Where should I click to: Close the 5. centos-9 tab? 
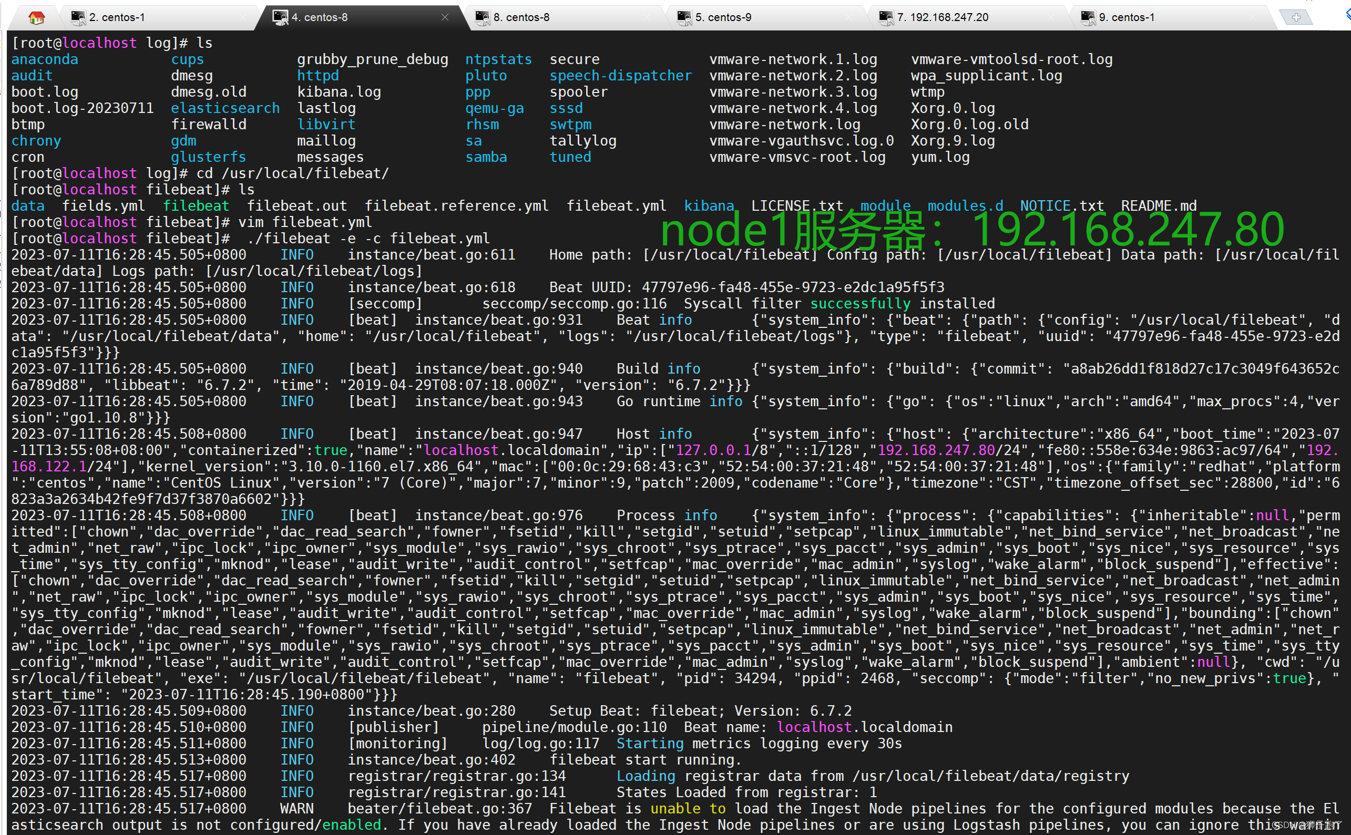click(x=849, y=18)
